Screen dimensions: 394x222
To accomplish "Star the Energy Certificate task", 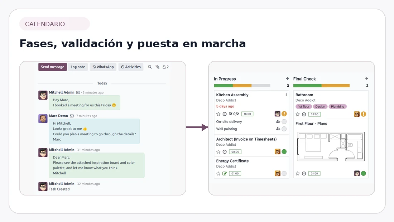I will [218, 174].
